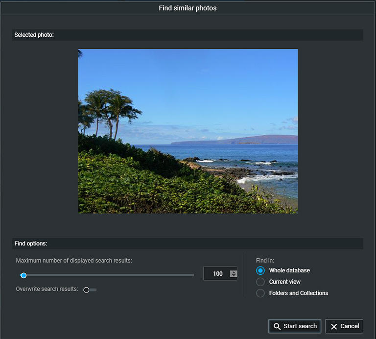Increase the maximum results with up arrow
Image resolution: width=376 pixels, height=339 pixels.
pos(234,272)
